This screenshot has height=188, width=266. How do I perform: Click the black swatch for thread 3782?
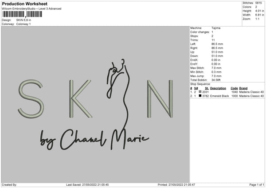pyautogui.click(x=200, y=96)
